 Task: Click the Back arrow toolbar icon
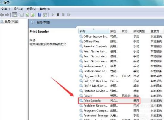(x=2, y=15)
